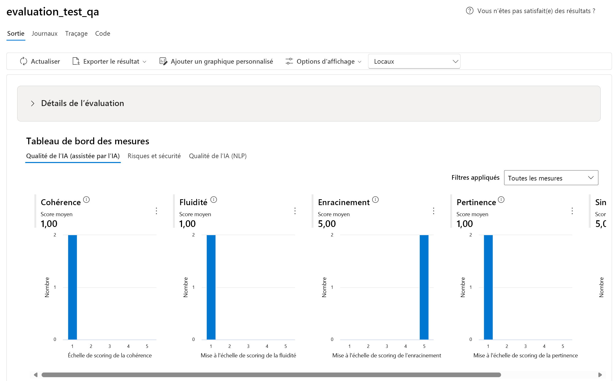Screen dimensions: 614x381
Task: Open the Locaux dropdown
Action: pos(414,61)
